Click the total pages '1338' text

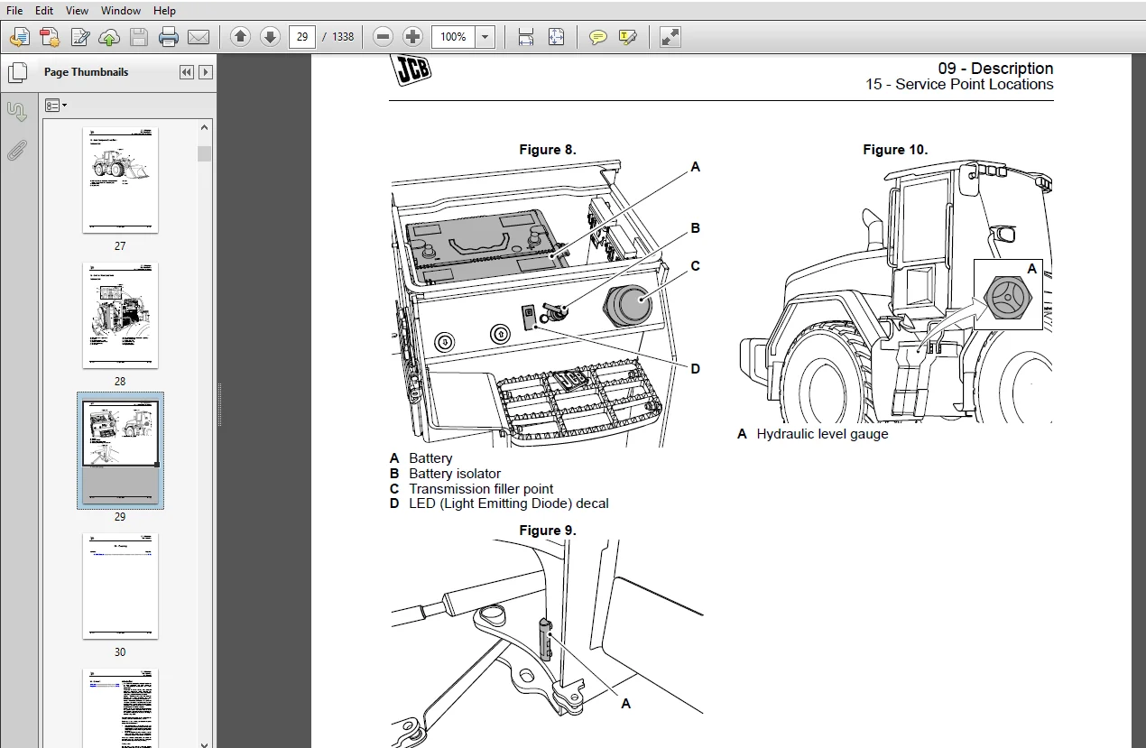[343, 37]
